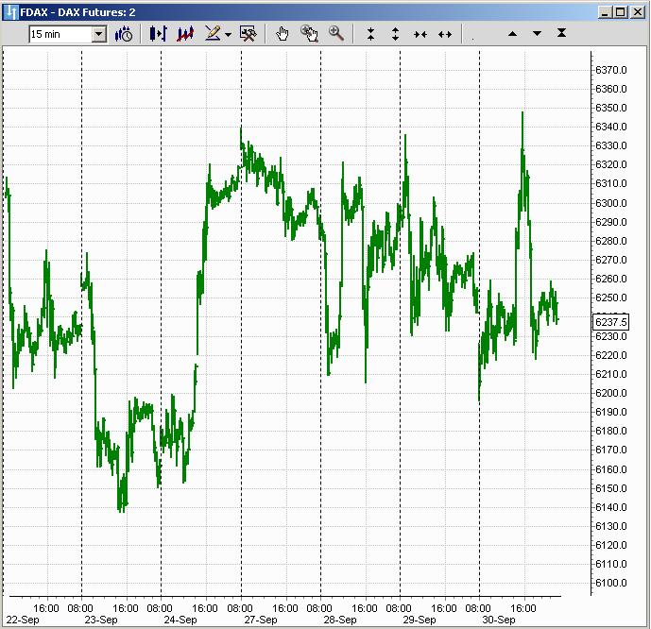Open the 15 min interval dropdown

99,34
